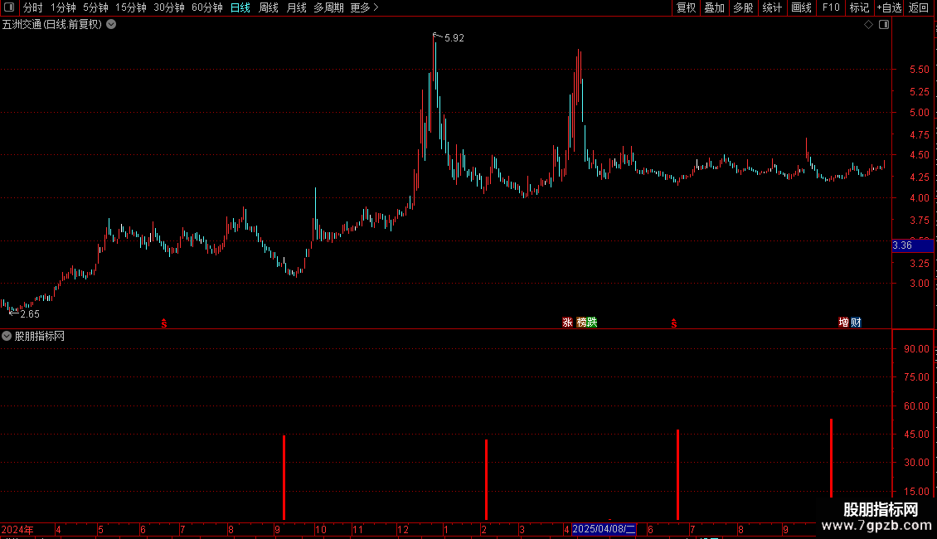Click the red S marker near June

(164, 323)
